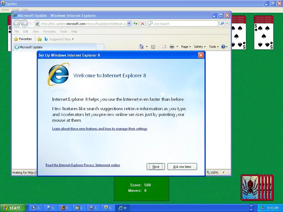Click the Spider title bar icon
Viewport: 283px width, 212px height.
[x=3, y=3]
